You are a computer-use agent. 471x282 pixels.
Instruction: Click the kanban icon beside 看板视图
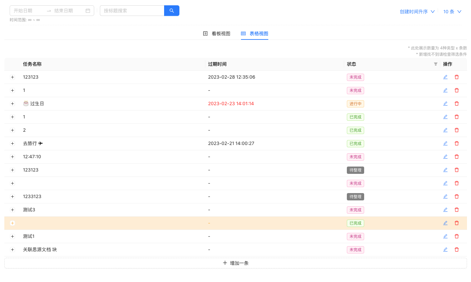[205, 34]
